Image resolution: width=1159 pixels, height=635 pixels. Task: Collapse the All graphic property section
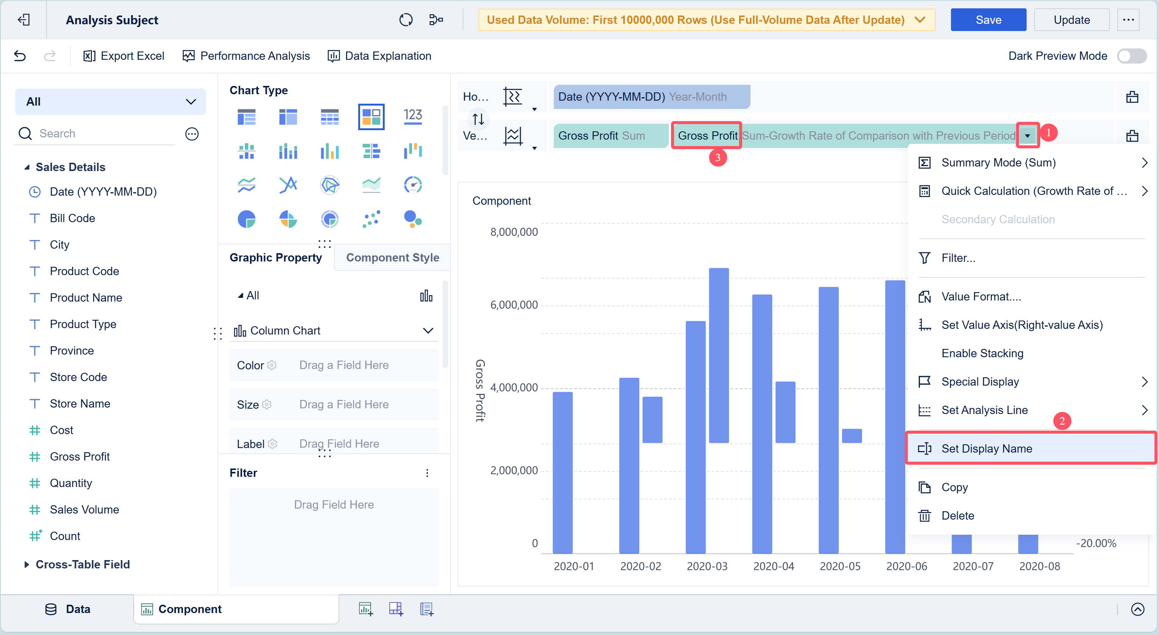[x=240, y=295]
